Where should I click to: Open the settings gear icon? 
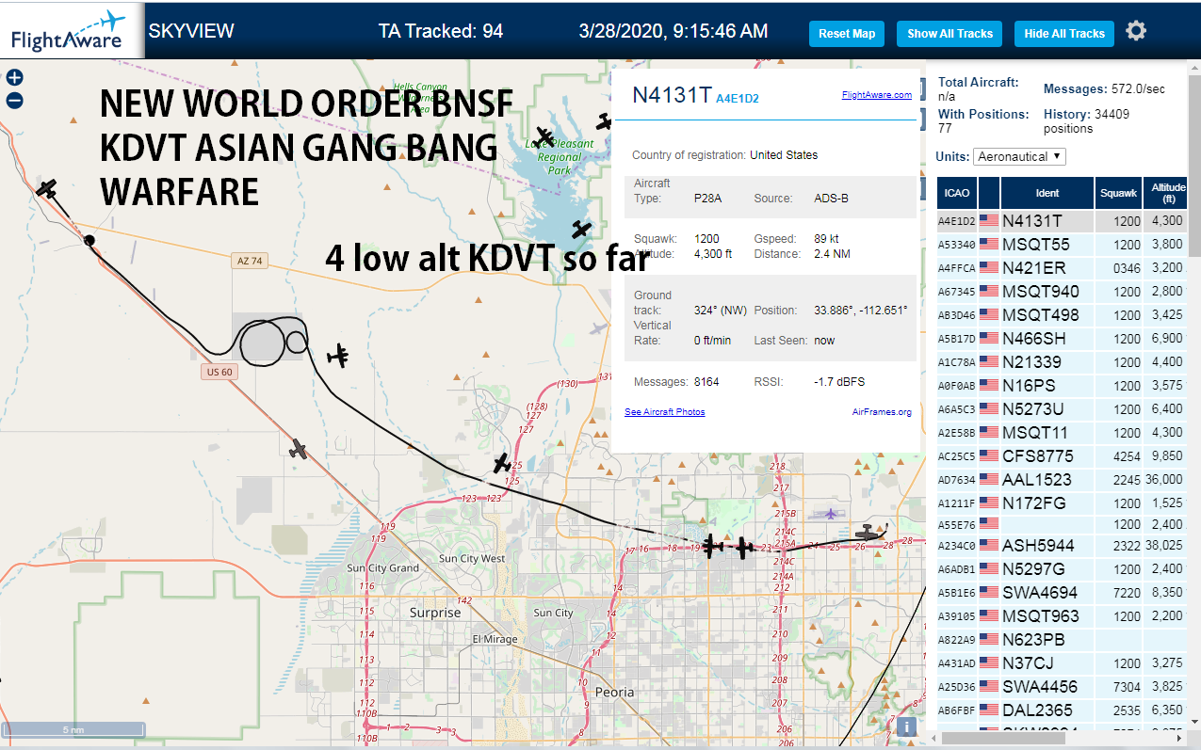click(x=1136, y=31)
